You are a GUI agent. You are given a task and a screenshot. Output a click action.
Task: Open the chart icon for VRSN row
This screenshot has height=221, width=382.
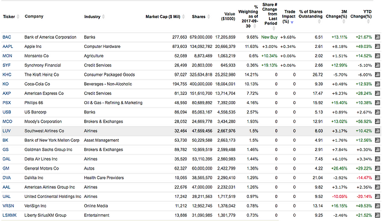pyautogui.click(x=377, y=206)
